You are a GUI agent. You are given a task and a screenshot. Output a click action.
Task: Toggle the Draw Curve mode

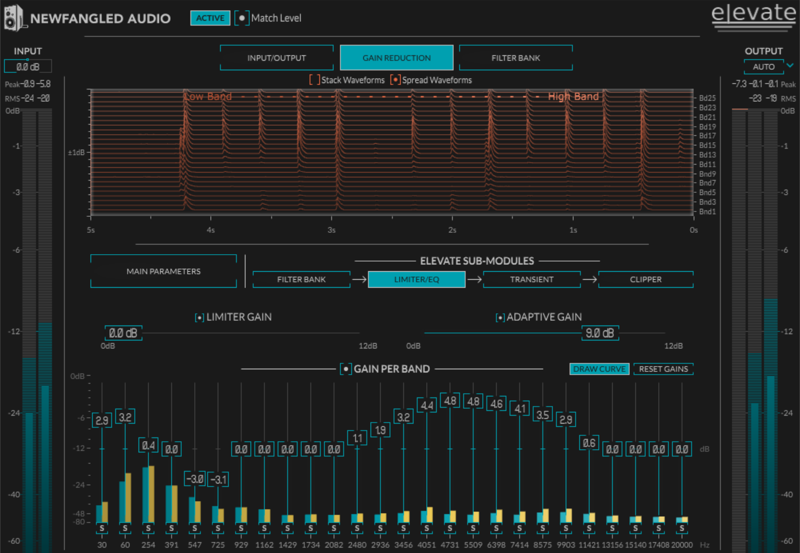pyautogui.click(x=599, y=369)
